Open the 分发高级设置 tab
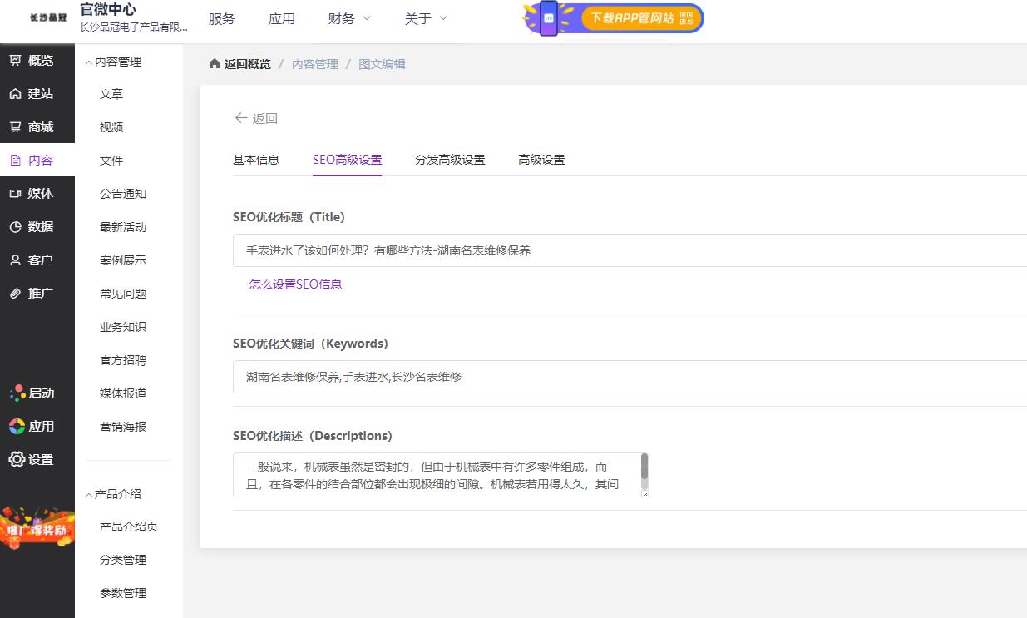The width and height of the screenshot is (1027, 618). (451, 160)
